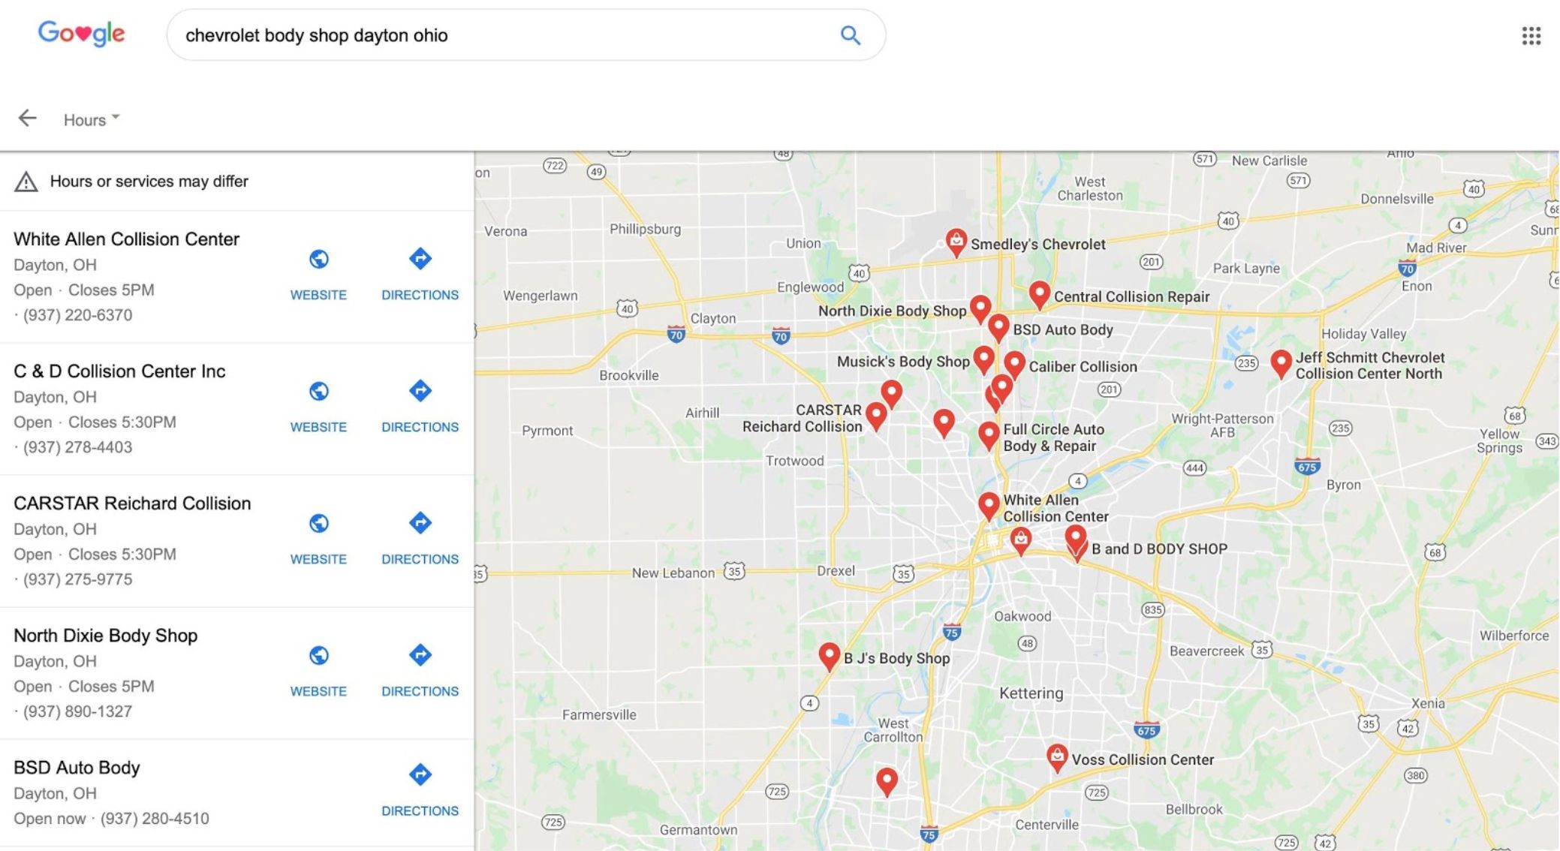This screenshot has width=1560, height=851.
Task: Click phone number (937) 278-4403
Action: (77, 447)
